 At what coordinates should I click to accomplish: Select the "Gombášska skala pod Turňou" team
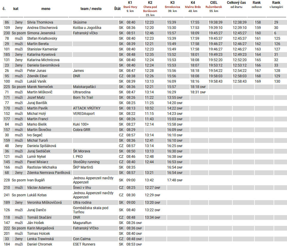coord(90,210)
